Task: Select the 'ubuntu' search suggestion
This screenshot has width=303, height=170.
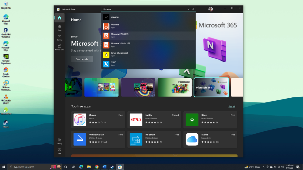Action: coord(149,17)
